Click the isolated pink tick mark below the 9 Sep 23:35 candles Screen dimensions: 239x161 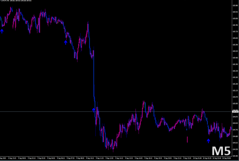(187, 140)
